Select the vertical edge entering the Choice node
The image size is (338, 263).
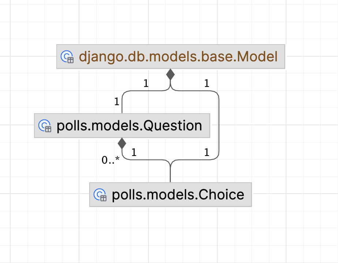point(170,174)
